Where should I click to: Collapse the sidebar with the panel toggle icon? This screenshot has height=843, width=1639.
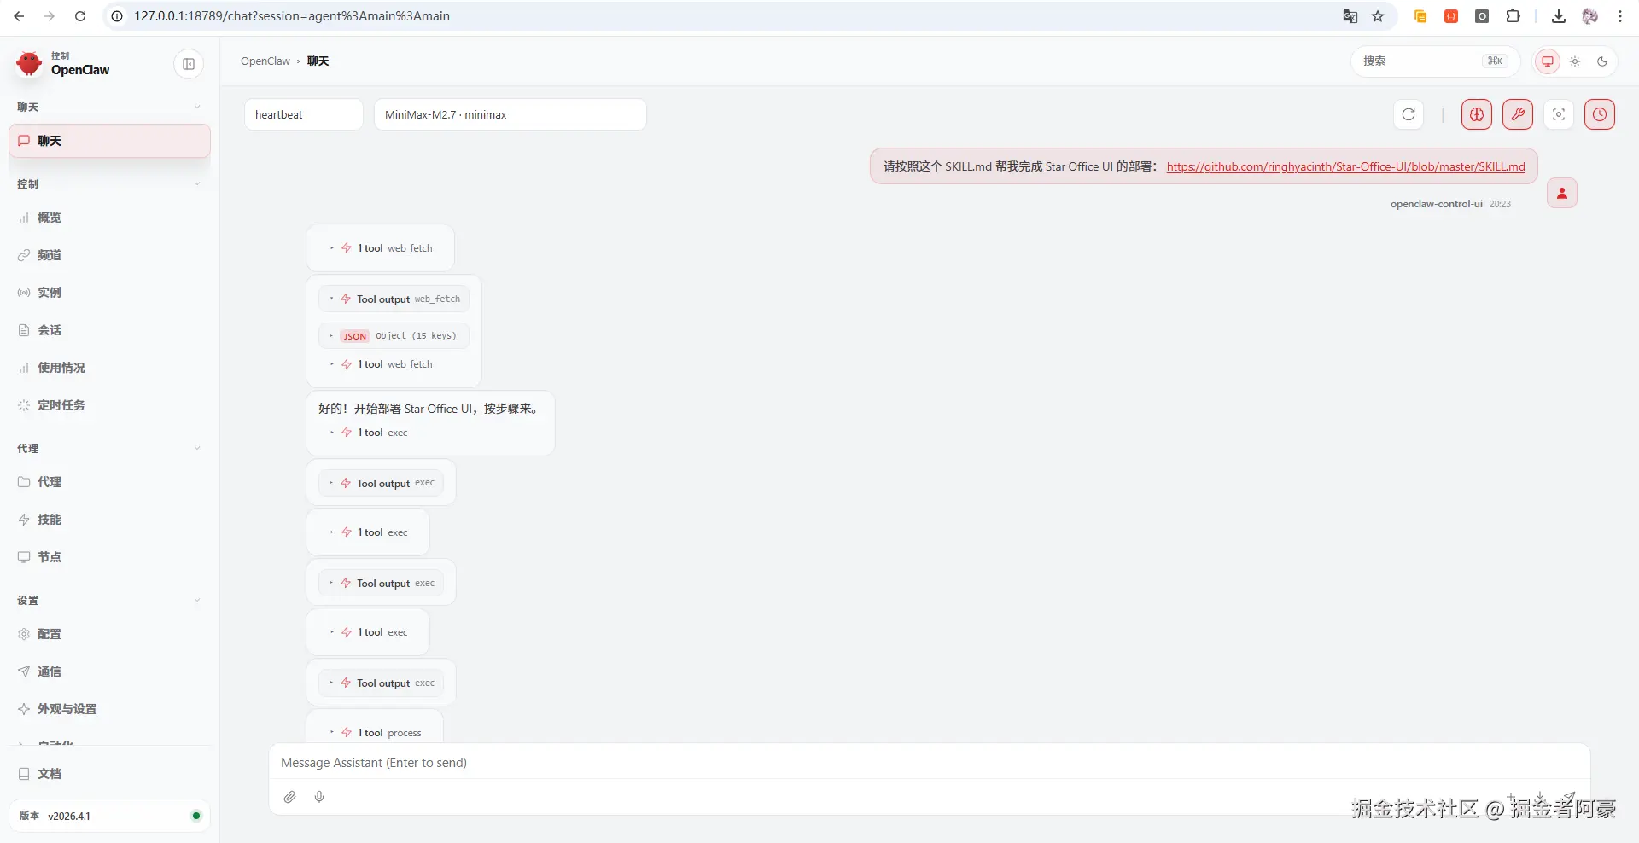click(189, 64)
